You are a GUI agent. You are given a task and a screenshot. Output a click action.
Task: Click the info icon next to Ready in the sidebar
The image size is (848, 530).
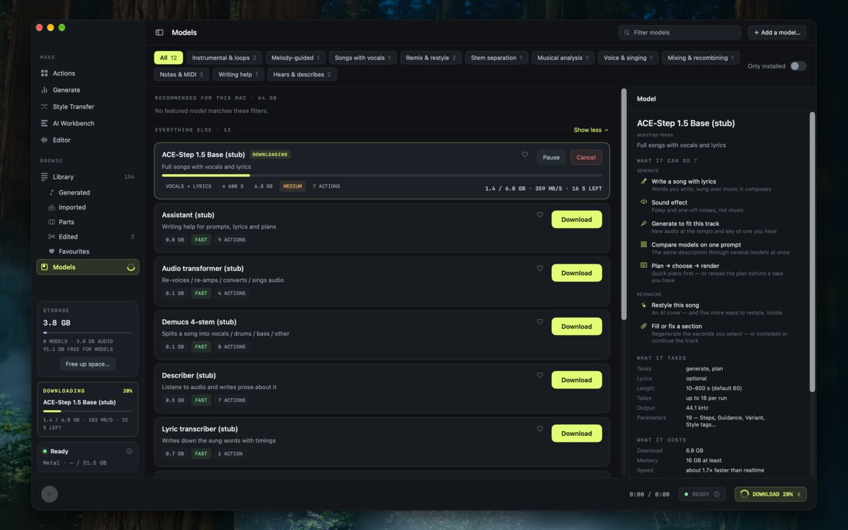click(x=129, y=451)
